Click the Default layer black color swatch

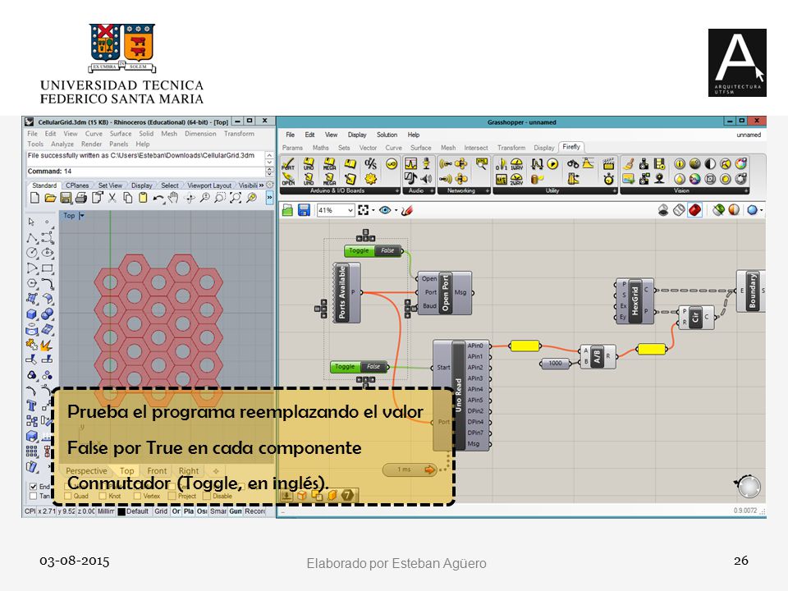point(121,511)
